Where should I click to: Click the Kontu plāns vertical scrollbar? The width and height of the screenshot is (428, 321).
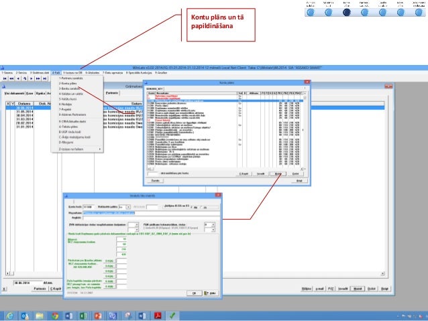(305, 131)
